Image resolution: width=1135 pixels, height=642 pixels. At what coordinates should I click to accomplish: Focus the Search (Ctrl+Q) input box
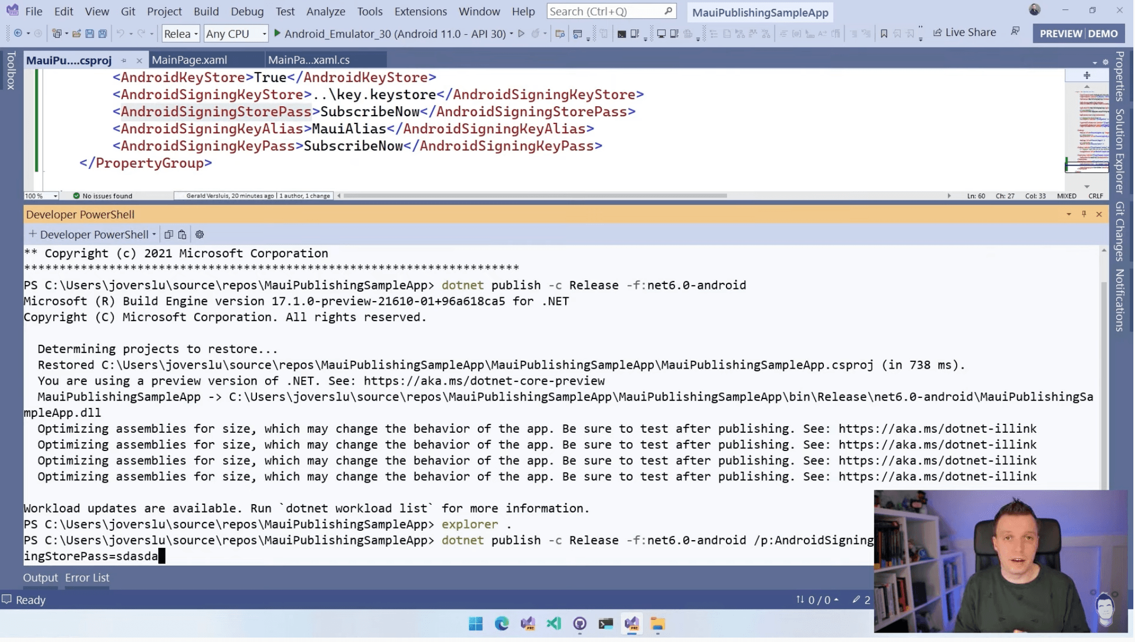click(x=611, y=11)
